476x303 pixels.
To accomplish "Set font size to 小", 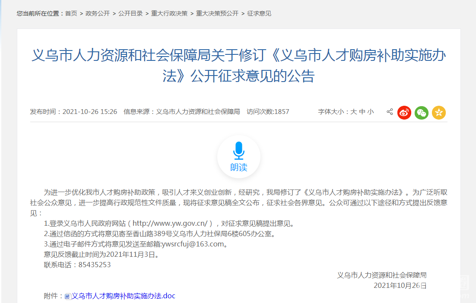I will [x=371, y=112].
